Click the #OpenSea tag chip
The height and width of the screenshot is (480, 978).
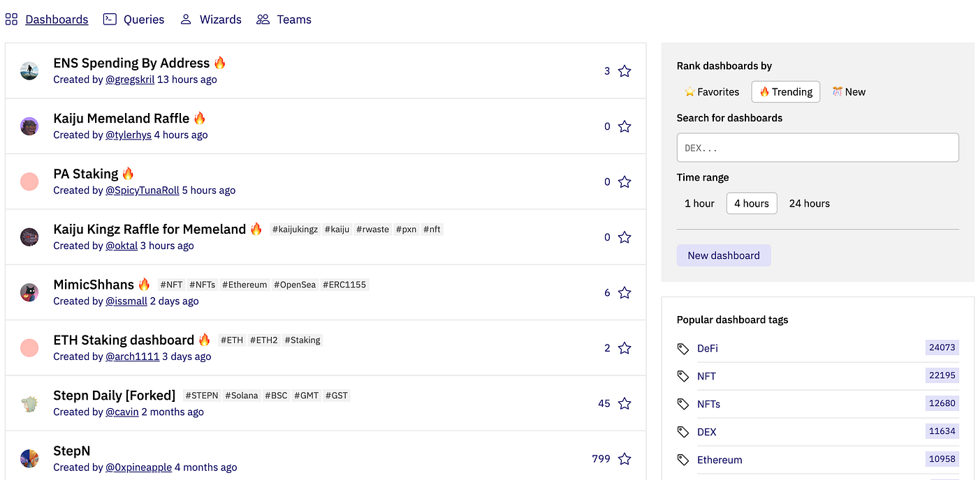295,285
